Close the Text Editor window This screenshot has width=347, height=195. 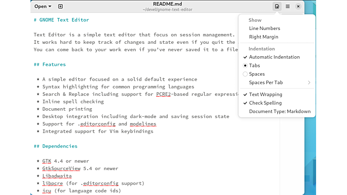click(x=299, y=6)
